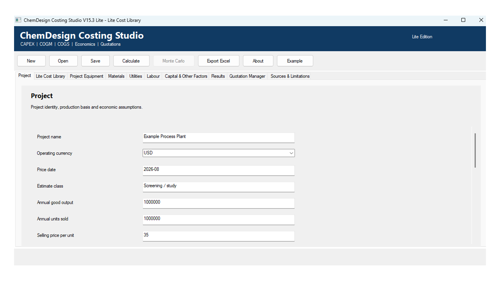Open the Utilities tab
Viewport: 500px width, 281px height.
(136, 76)
